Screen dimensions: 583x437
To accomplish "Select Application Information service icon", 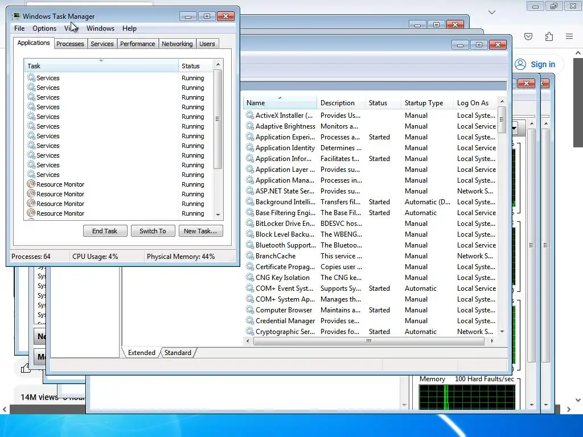I will 250,158.
